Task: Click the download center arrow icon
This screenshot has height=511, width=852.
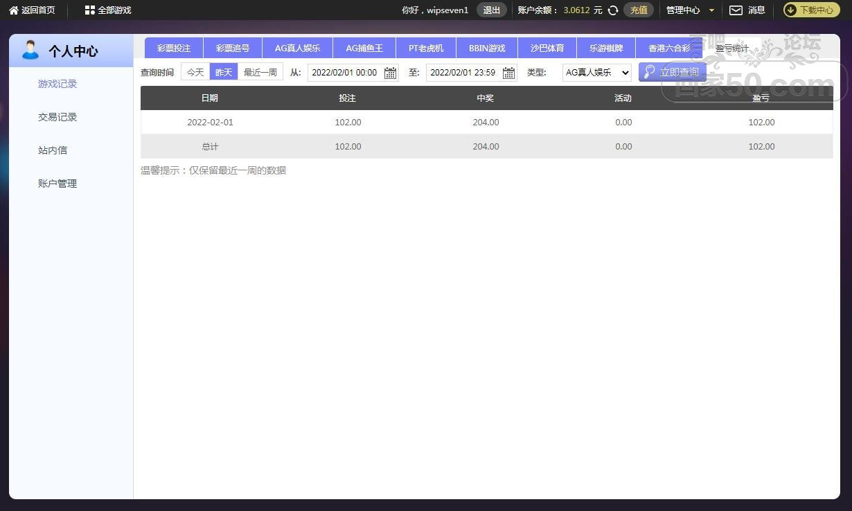Action: click(791, 10)
